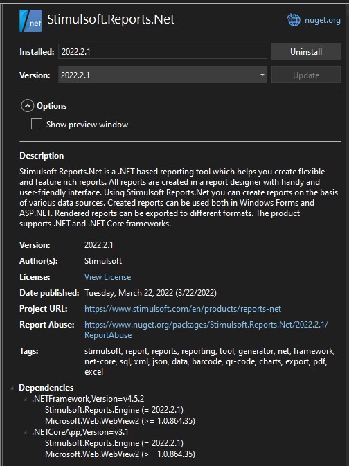349x466 pixels.
Task: Click the date published Tuesday, March 22, 2022
Action: (150, 293)
